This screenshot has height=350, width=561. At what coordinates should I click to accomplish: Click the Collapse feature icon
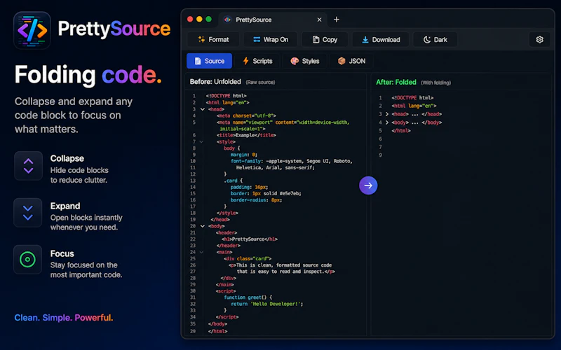click(x=28, y=166)
